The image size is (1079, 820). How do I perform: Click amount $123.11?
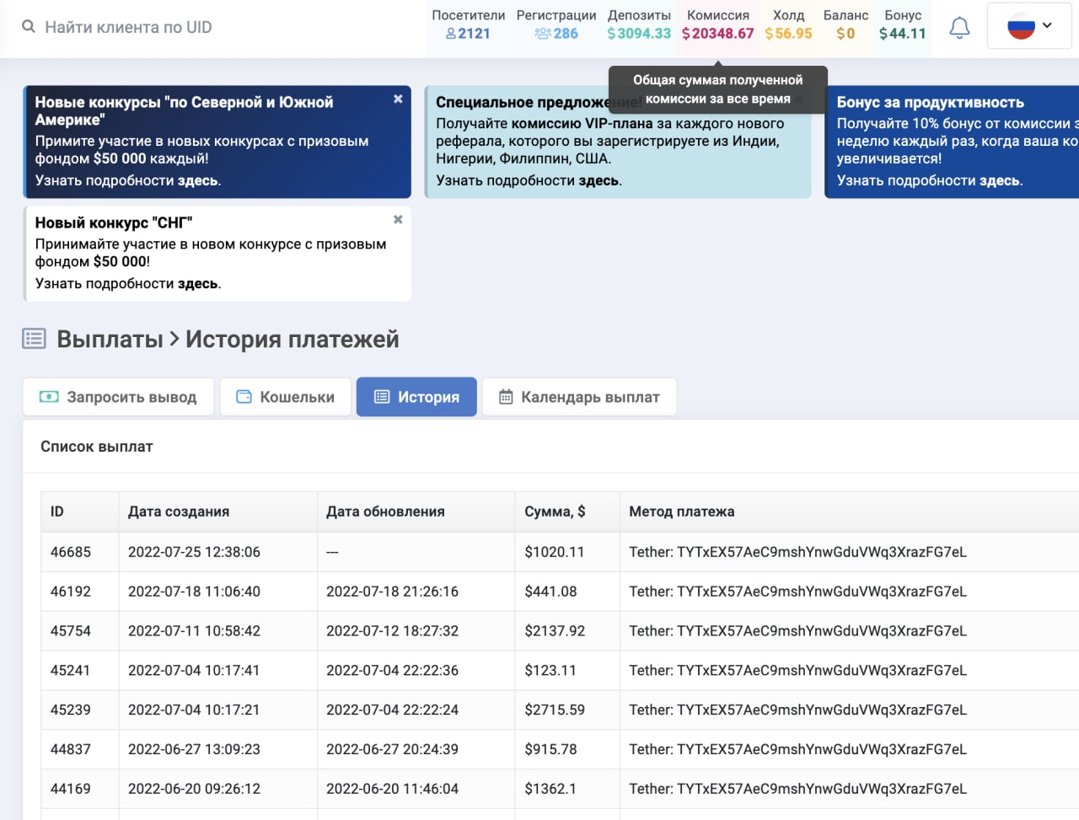[550, 671]
